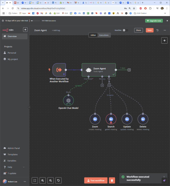Open Robert Lee user options menu
Image resolution: width=170 pixels, height=186 pixels.
25,182
